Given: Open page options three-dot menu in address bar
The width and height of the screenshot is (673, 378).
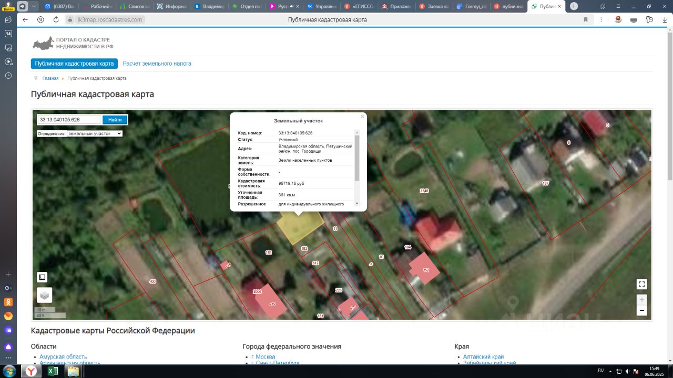Looking at the screenshot, I should click(601, 19).
